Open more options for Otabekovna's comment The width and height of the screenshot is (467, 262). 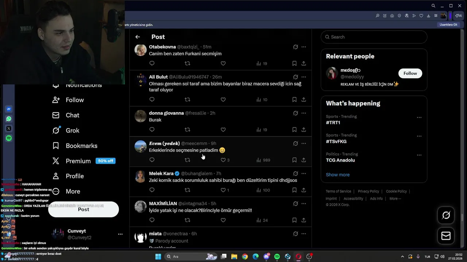304,47
